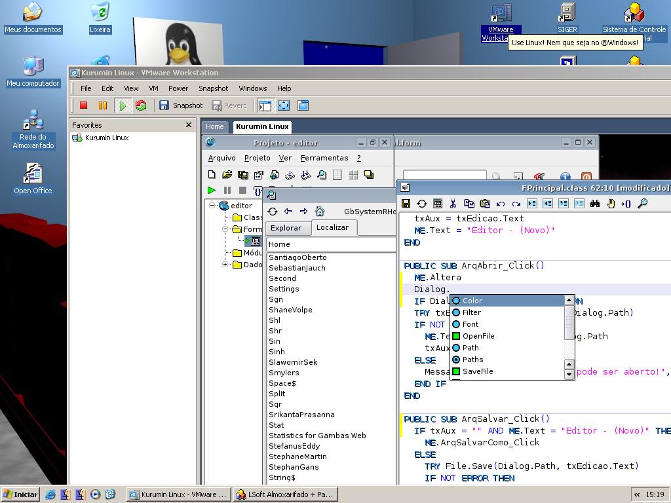The image size is (671, 503).
Task: Click the save icon in code editor toolbar
Action: pyautogui.click(x=406, y=204)
